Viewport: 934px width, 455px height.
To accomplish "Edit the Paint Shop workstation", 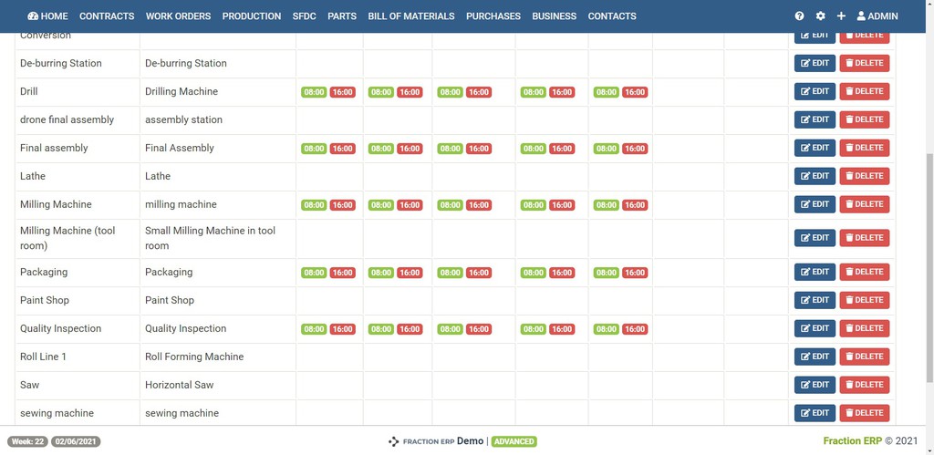I will (x=815, y=300).
